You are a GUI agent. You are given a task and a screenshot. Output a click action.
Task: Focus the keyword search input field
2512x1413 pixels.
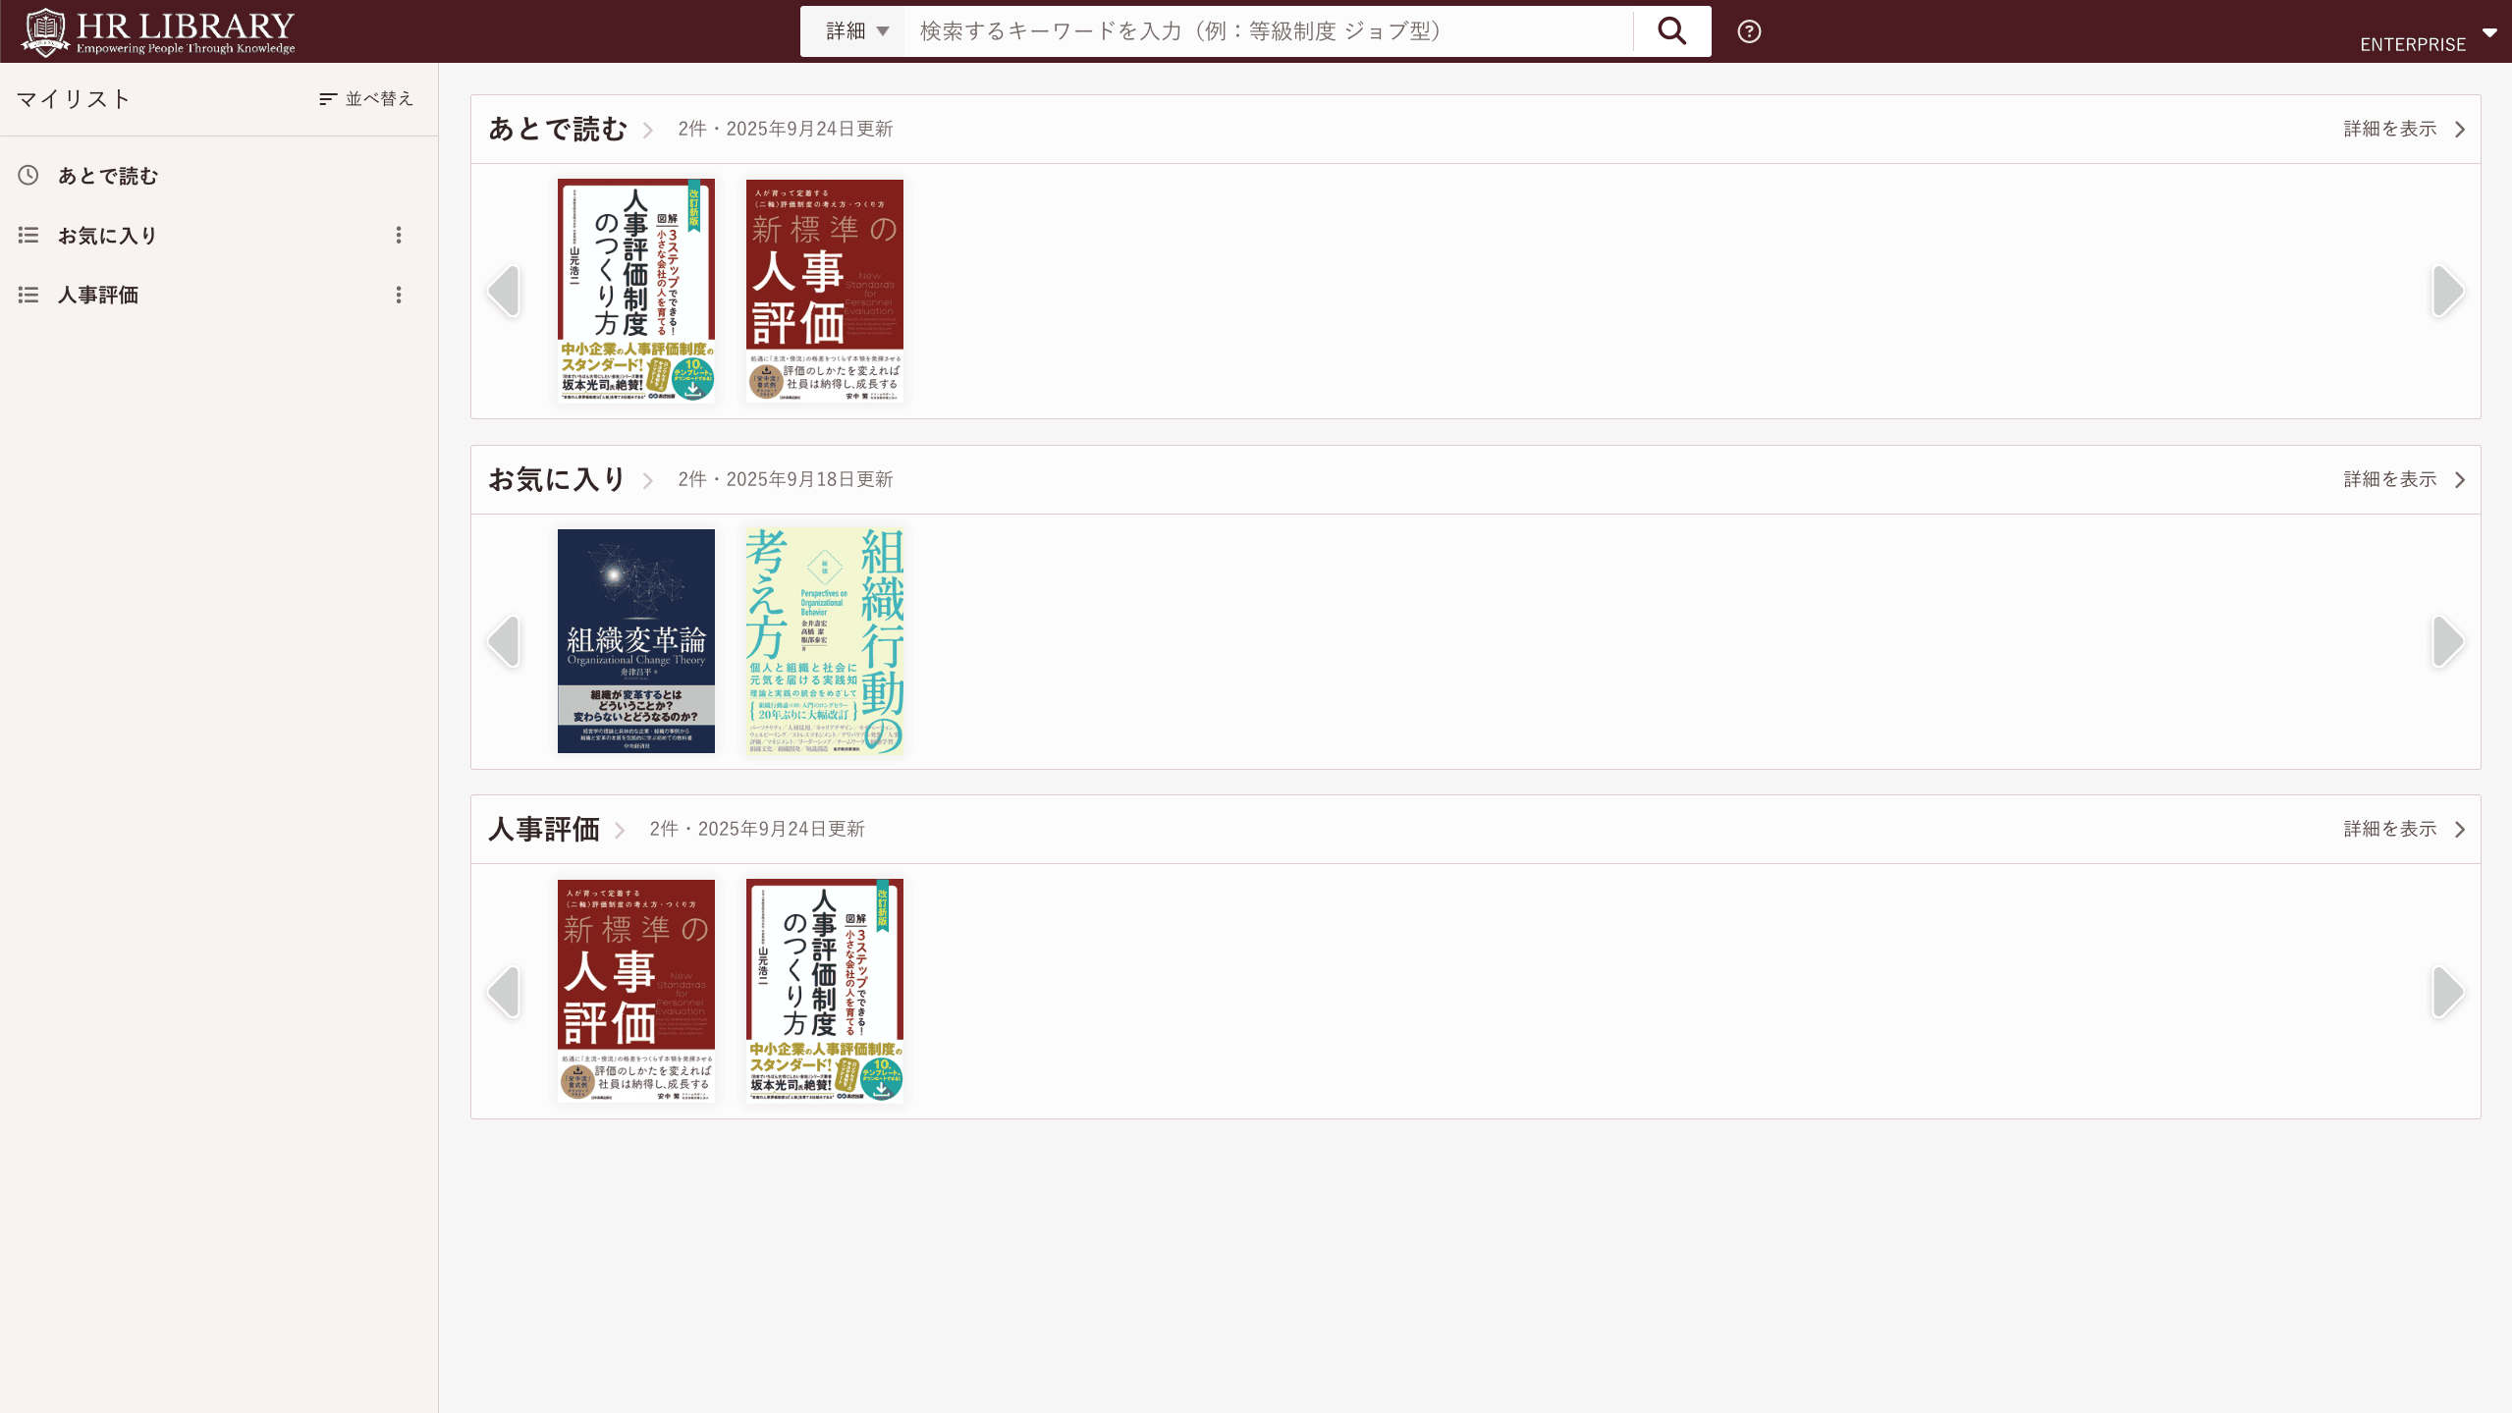point(1267,31)
